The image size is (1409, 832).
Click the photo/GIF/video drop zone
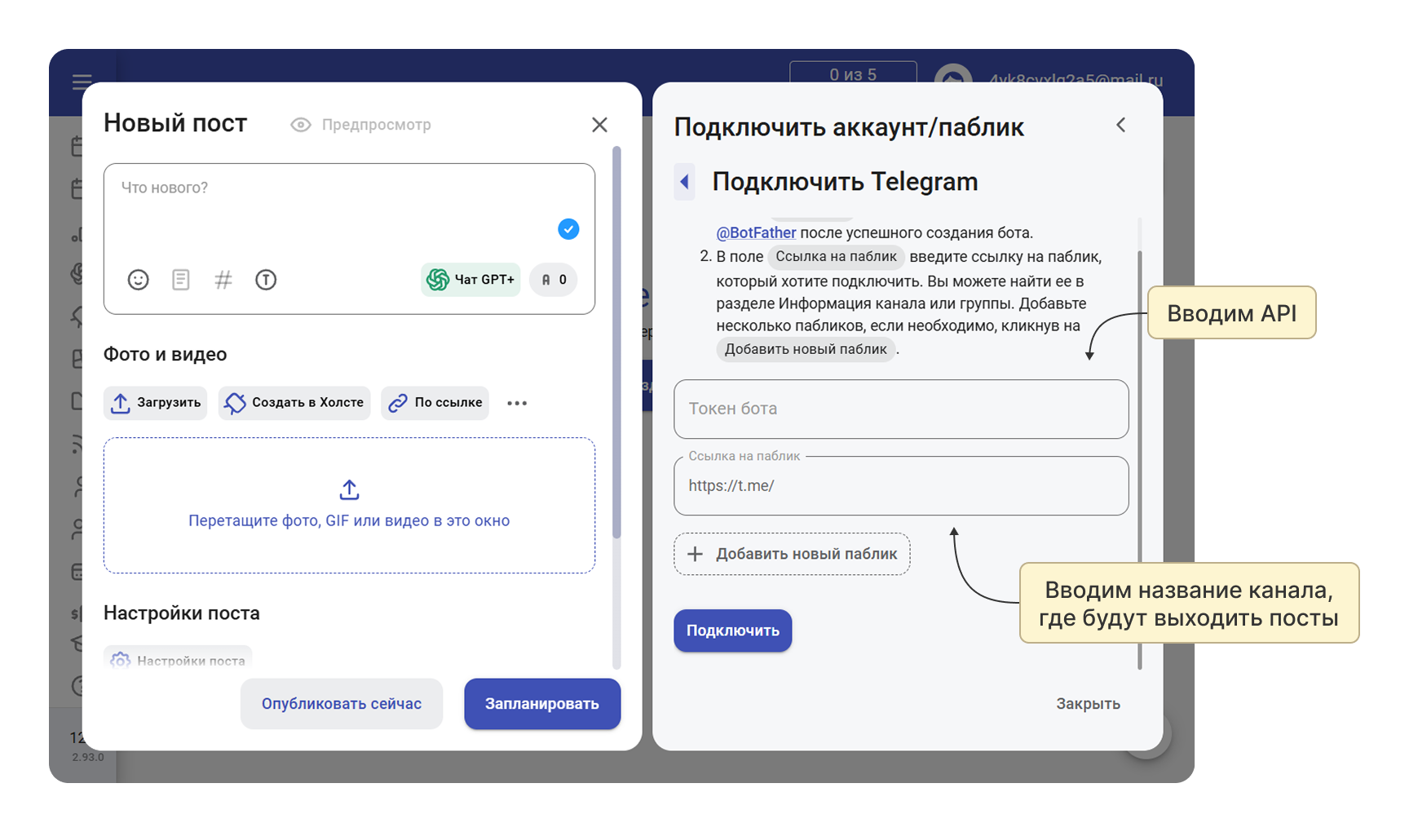[x=349, y=506]
